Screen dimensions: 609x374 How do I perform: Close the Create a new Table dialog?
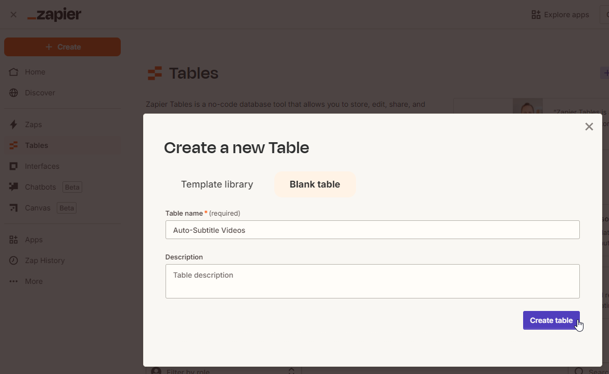tap(589, 127)
